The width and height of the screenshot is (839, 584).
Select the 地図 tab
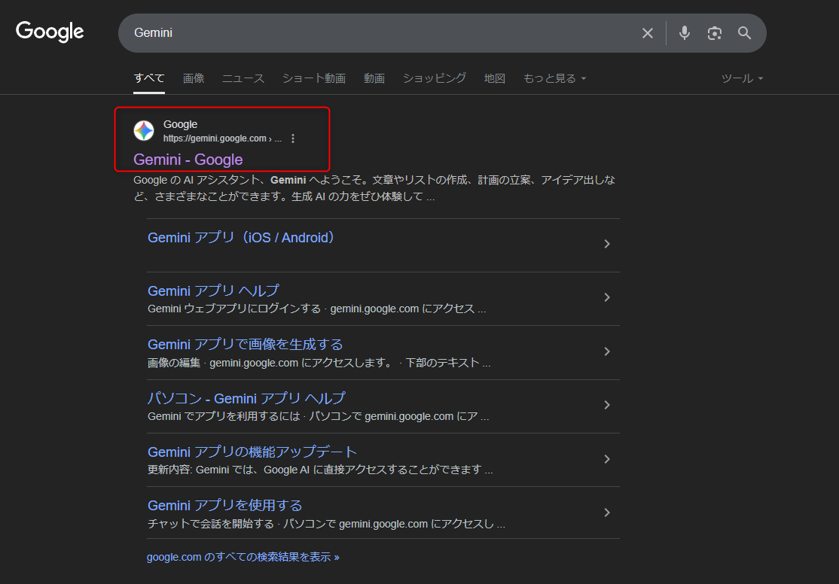(x=494, y=78)
